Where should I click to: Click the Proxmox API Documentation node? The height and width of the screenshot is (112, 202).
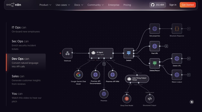95,75
